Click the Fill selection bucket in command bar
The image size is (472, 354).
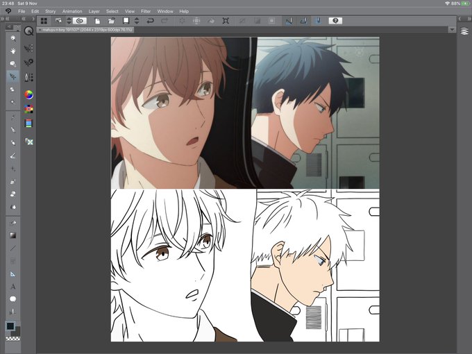tap(211, 21)
